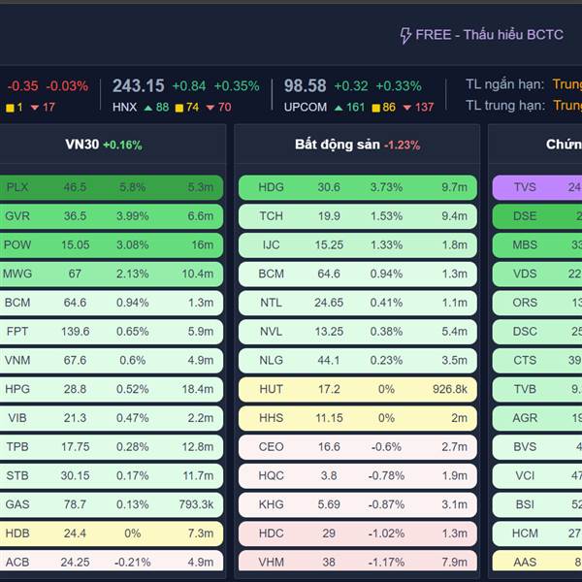Select the Bất động sản group header
Image resolution: width=582 pixels, height=582 pixels.
coord(357,145)
